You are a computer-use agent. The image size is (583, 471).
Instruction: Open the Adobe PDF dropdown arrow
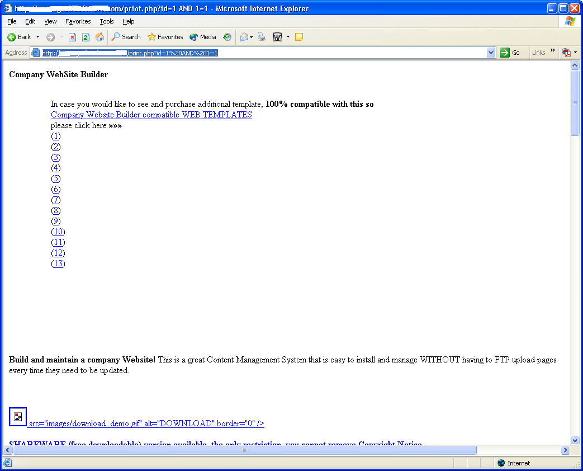pos(576,53)
